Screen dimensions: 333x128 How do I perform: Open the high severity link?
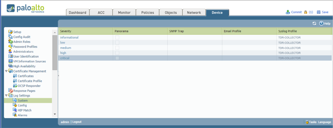(x=63, y=53)
